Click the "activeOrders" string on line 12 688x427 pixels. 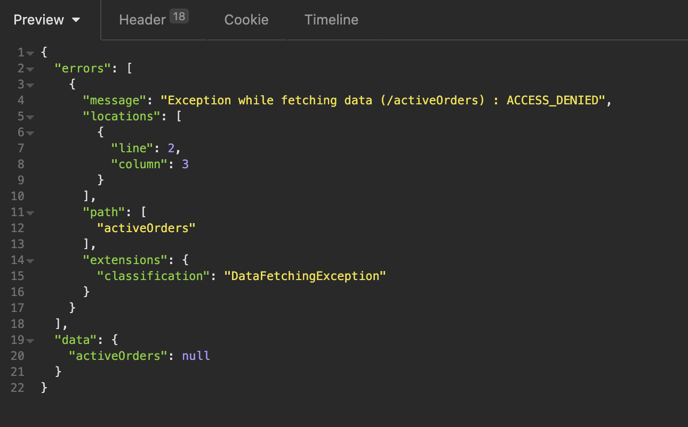[146, 228]
